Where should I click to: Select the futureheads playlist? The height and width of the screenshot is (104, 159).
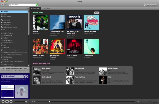(x=14, y=40)
